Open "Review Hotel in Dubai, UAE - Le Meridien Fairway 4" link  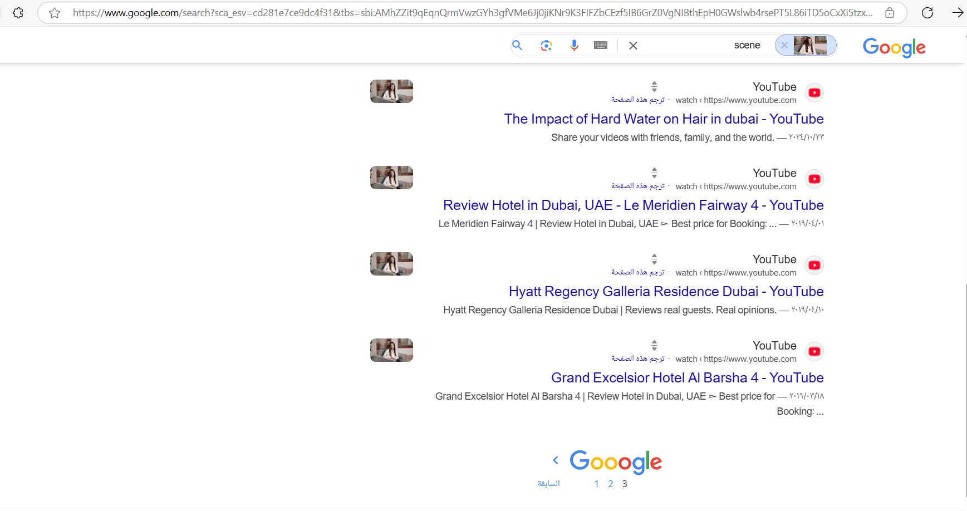pos(633,205)
